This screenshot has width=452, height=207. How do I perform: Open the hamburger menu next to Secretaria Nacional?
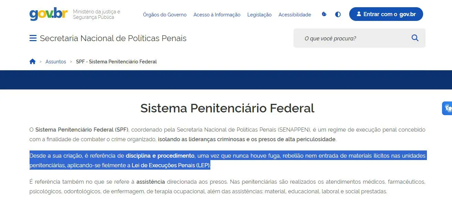33,38
